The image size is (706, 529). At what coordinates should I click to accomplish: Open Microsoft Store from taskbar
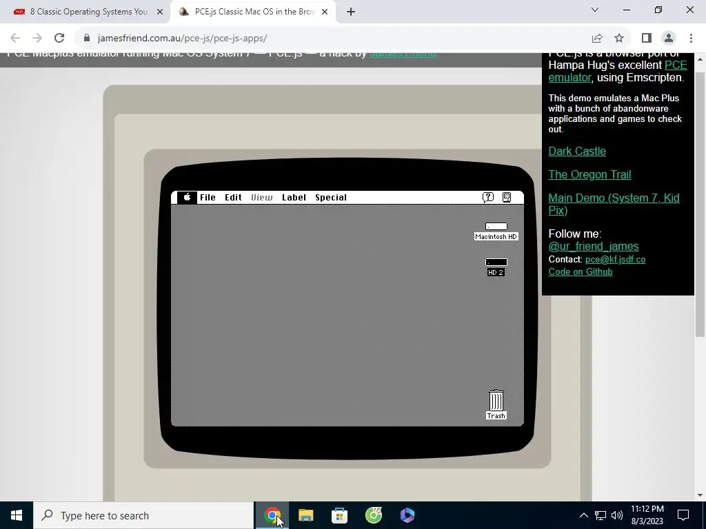click(x=339, y=515)
